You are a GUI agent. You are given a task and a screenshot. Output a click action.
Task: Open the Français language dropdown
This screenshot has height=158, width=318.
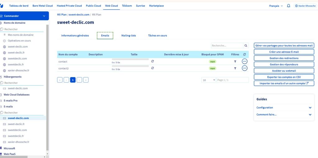click(x=276, y=6)
